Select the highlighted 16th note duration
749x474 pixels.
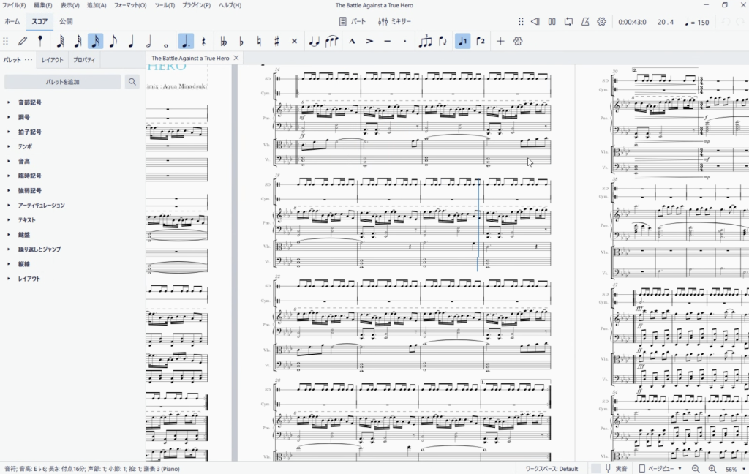click(96, 41)
